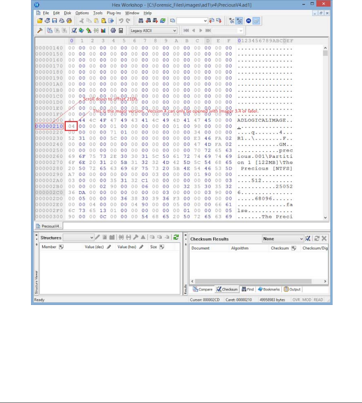This screenshot has height=403, width=362.
Task: Toggle pin on Structure Viewer panel
Action: [x=36, y=244]
